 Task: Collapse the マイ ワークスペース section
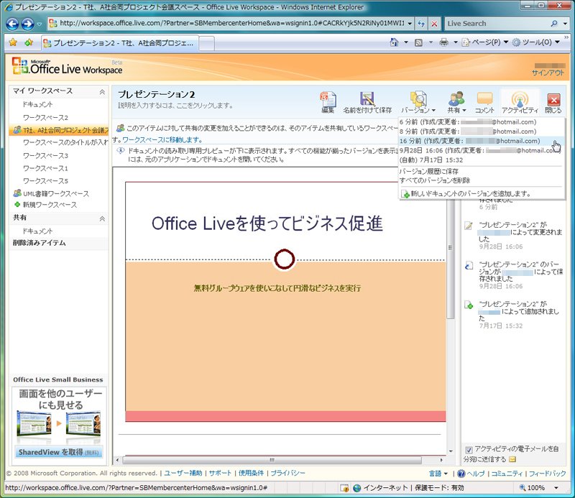[102, 92]
